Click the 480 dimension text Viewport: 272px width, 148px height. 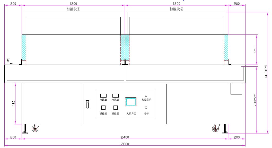(x=14, y=103)
